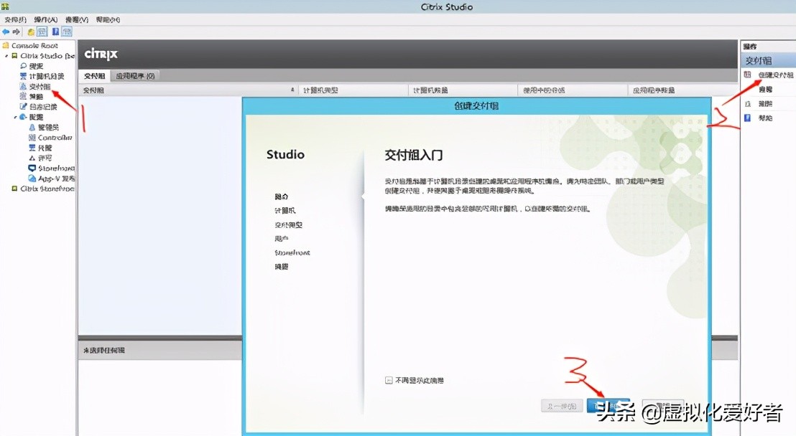
Task: Select the Citrix StoreFront root node
Action: click(43, 189)
